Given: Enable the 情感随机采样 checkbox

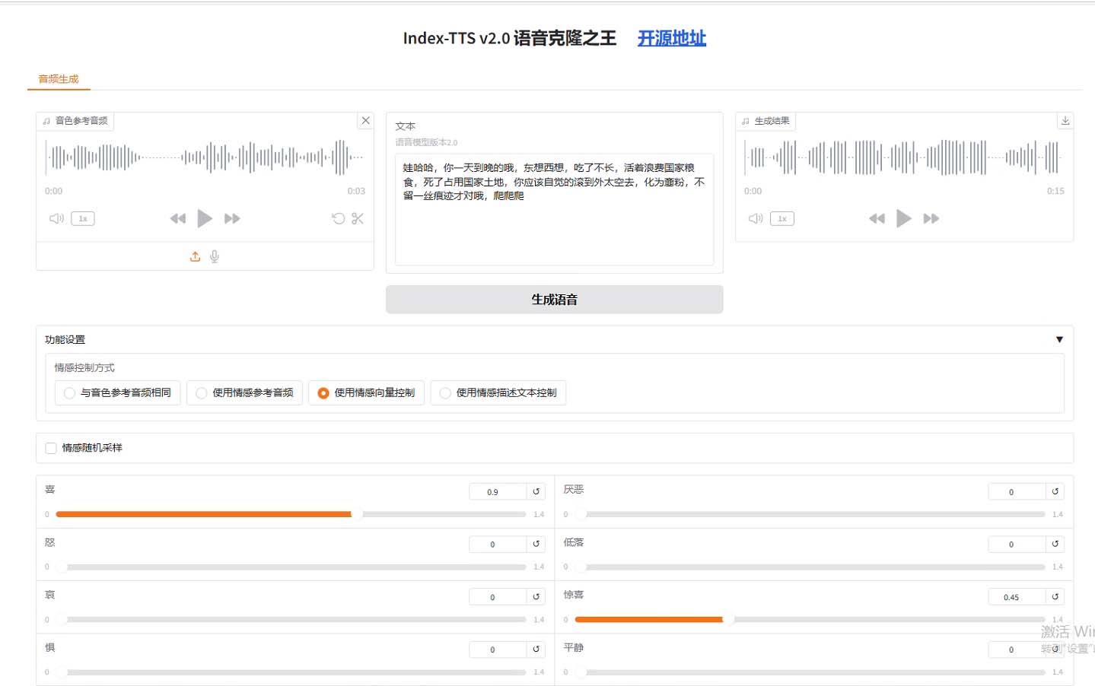Looking at the screenshot, I should [51, 449].
